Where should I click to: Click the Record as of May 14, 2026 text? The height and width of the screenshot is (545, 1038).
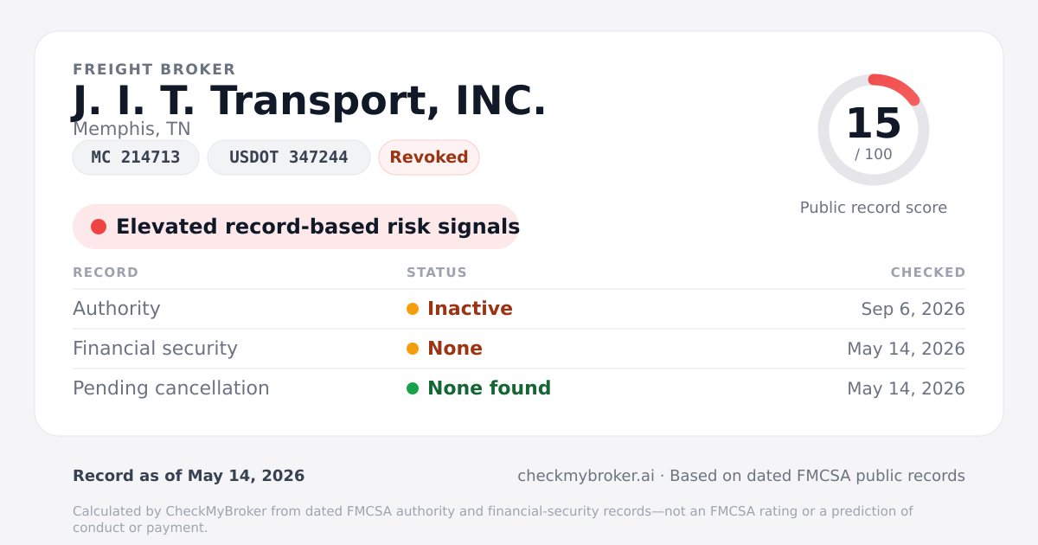189,476
